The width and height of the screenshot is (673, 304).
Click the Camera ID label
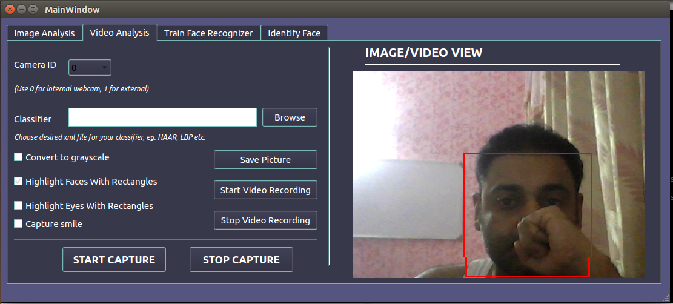pos(35,65)
